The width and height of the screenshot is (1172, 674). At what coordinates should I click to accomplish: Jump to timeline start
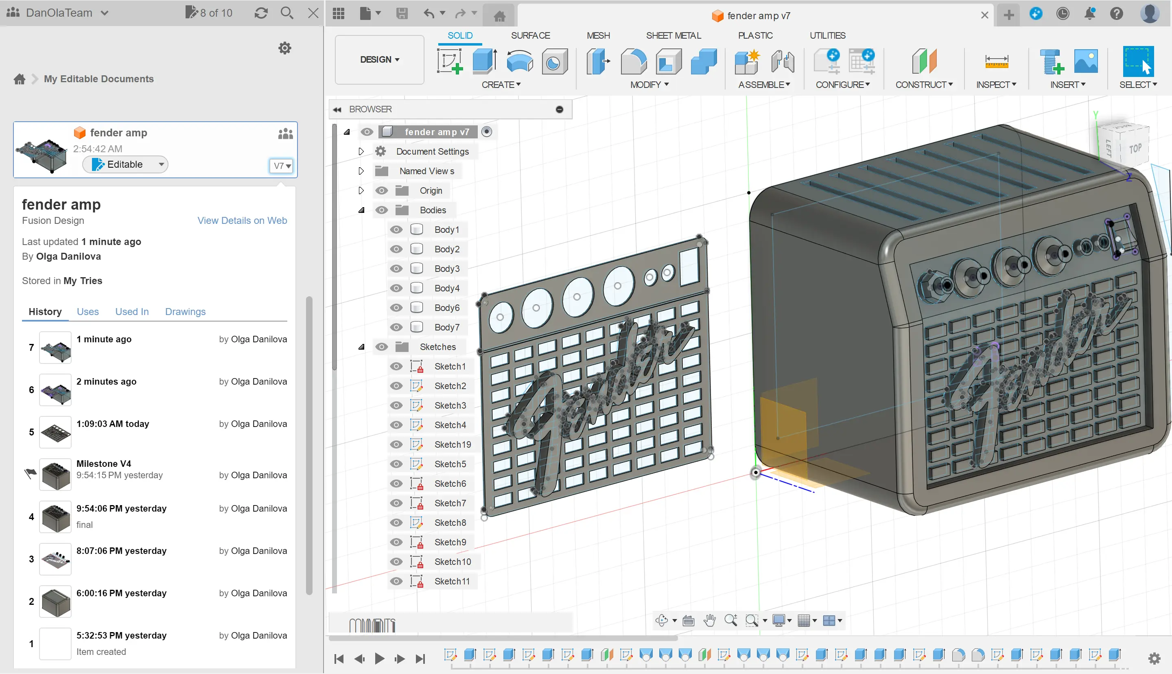[x=339, y=658]
